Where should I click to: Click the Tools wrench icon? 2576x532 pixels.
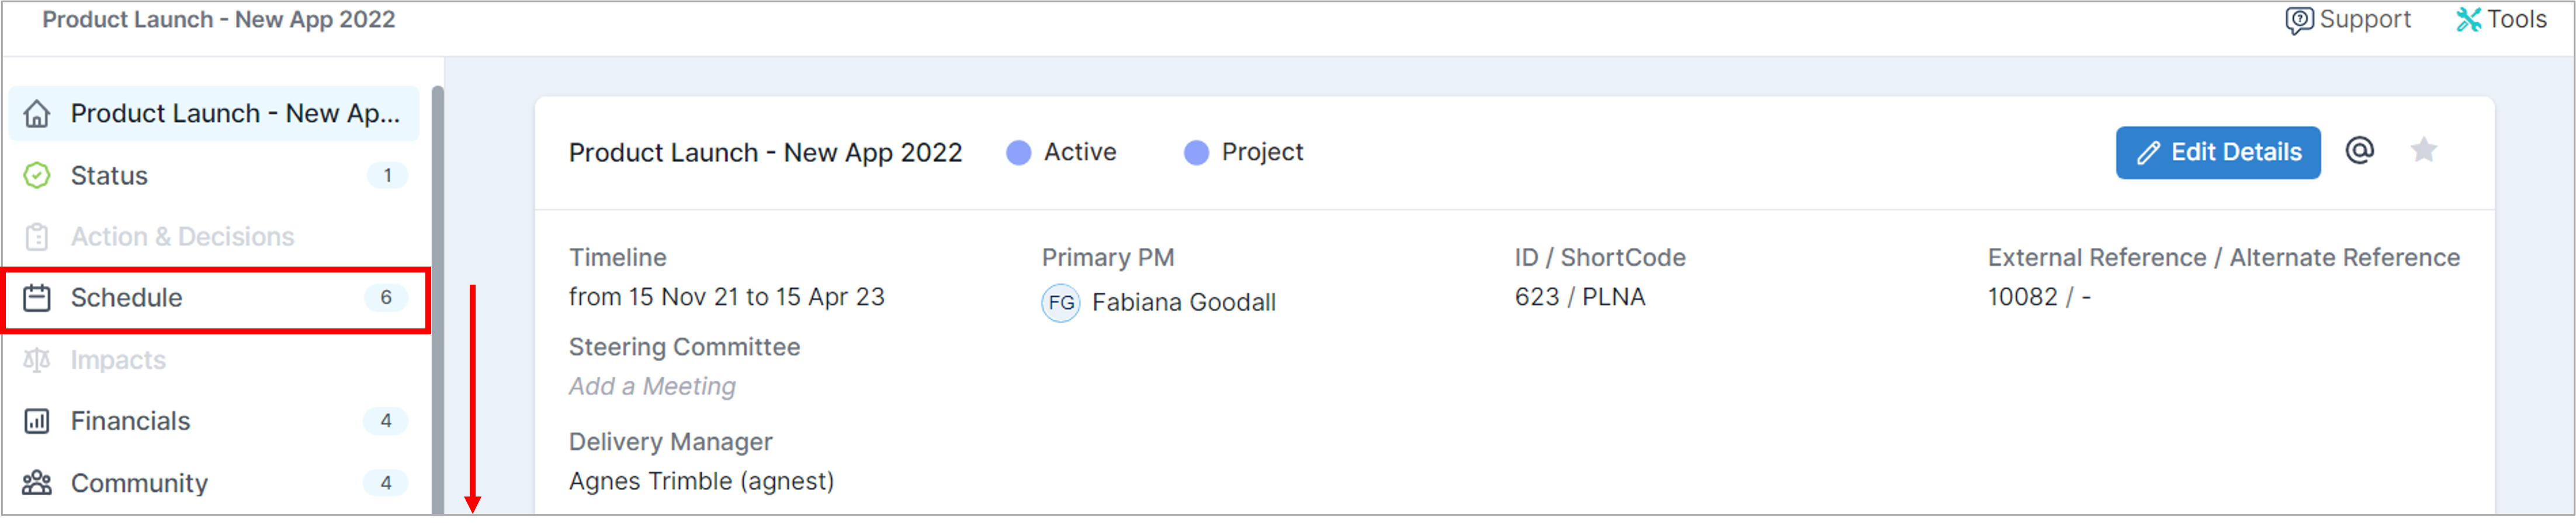(x=2468, y=19)
